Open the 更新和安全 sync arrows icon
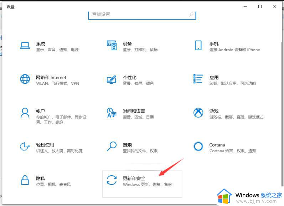The width and height of the screenshot is (284, 206). pyautogui.click(x=112, y=180)
